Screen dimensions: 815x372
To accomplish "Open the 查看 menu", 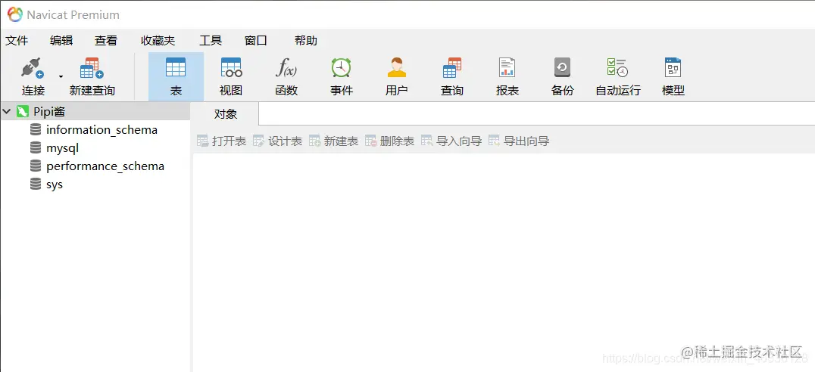I will pos(106,41).
